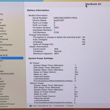The height and width of the screenshot is (110, 110).
Task: Click Hardware in the bottom path bar
Action: (59, 106)
